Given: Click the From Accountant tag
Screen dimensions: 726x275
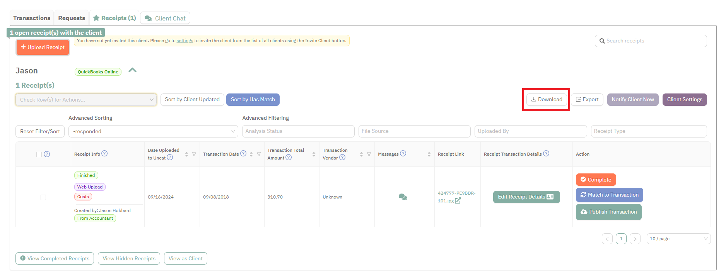Looking at the screenshot, I should point(95,218).
